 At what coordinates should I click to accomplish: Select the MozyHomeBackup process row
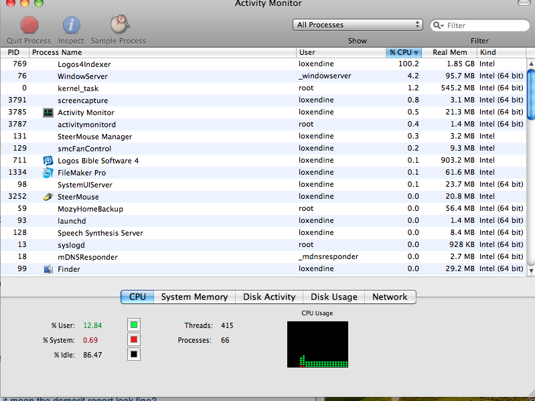263,209
